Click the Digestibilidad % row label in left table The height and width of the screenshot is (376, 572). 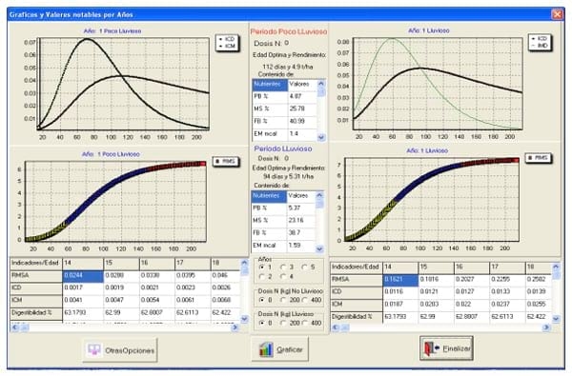36,313
